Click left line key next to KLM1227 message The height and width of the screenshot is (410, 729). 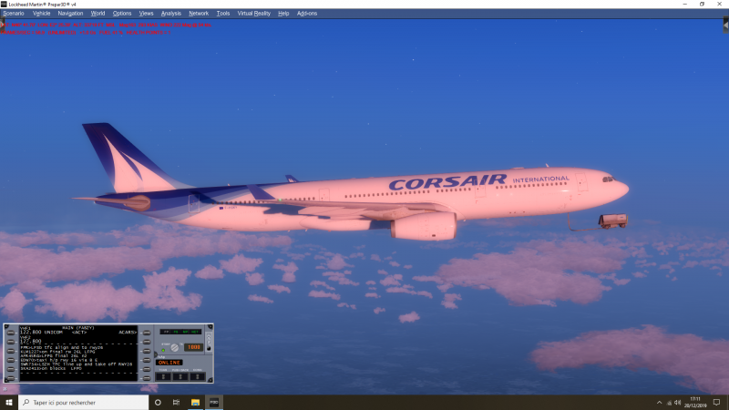(x=11, y=351)
